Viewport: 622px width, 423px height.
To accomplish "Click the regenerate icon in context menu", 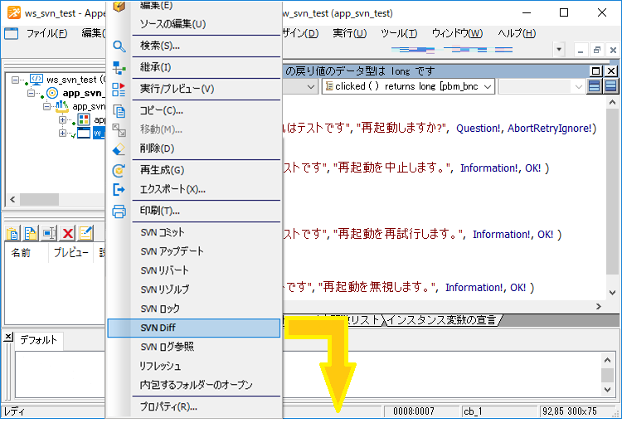I will 119,170.
